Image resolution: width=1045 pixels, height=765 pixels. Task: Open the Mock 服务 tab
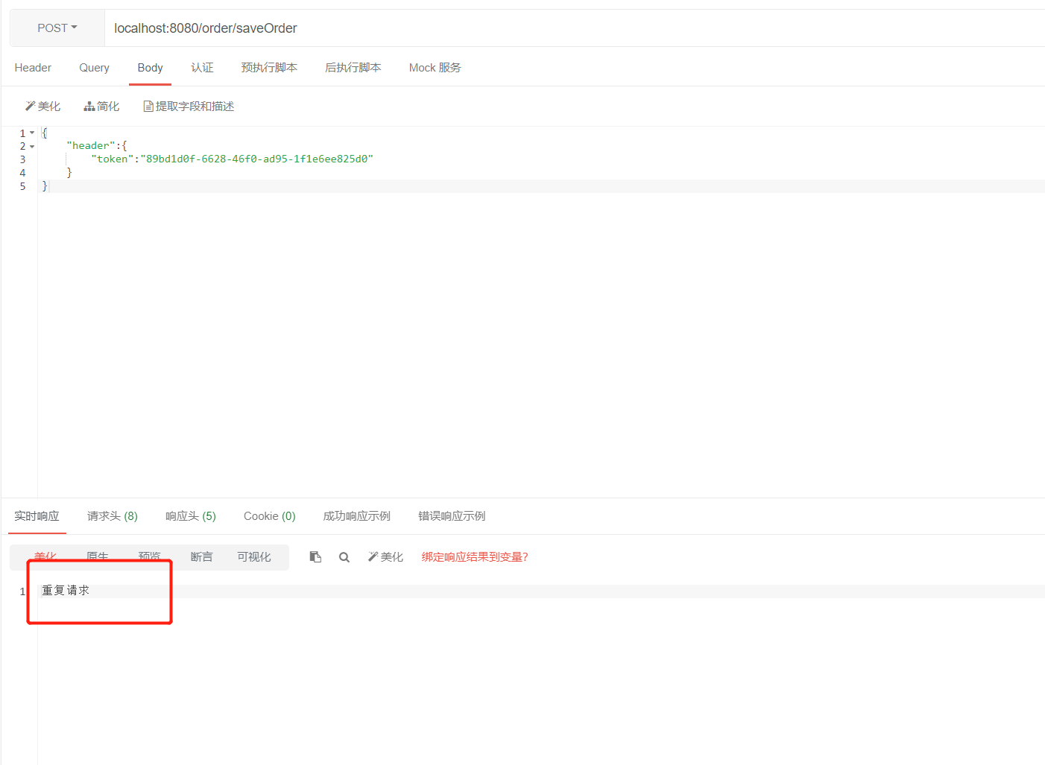[435, 68]
